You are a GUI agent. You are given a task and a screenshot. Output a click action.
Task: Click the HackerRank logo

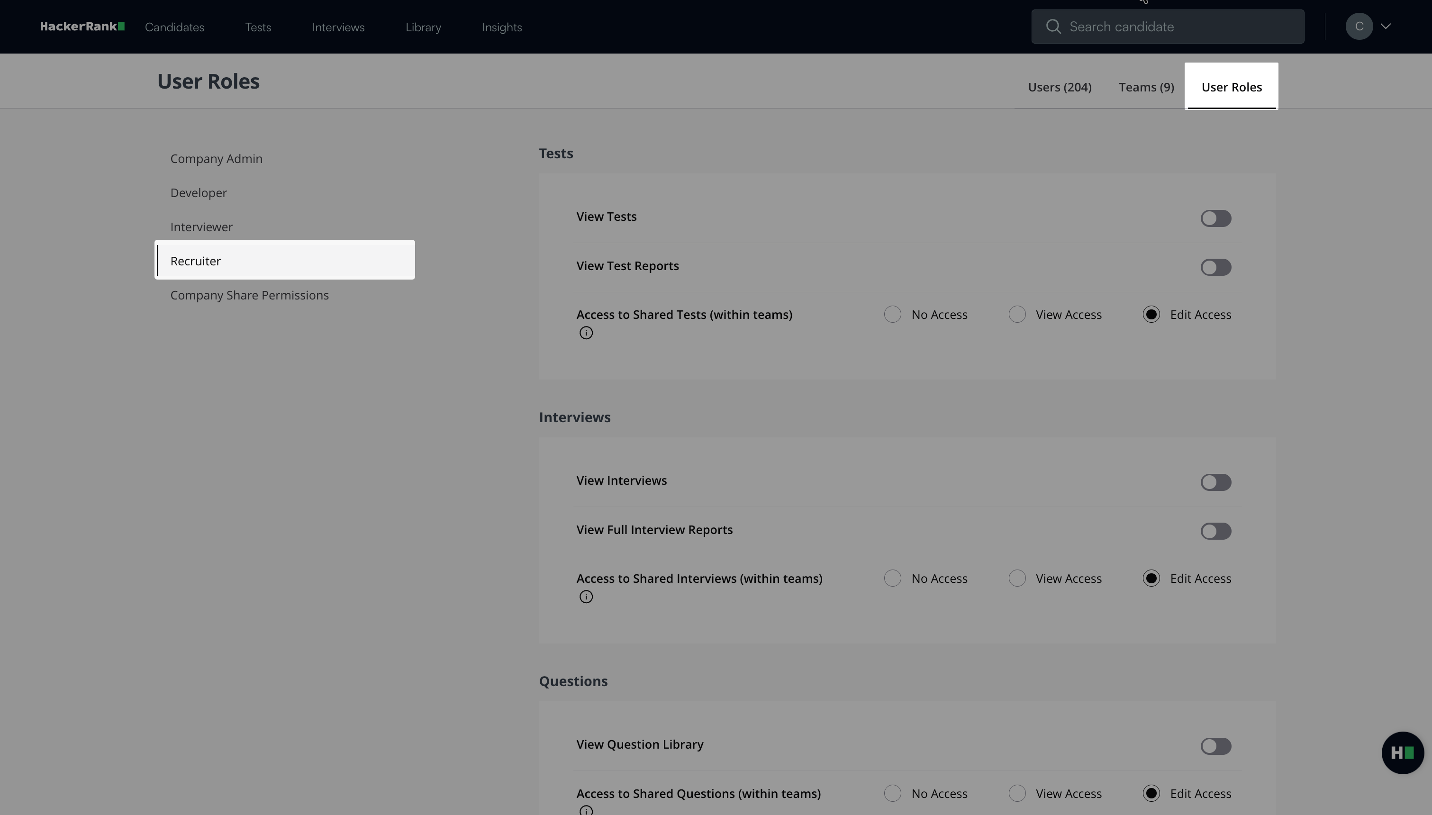pos(82,27)
